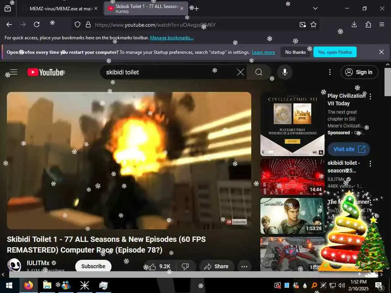Open the Firefox extensions panel

[x=368, y=24]
